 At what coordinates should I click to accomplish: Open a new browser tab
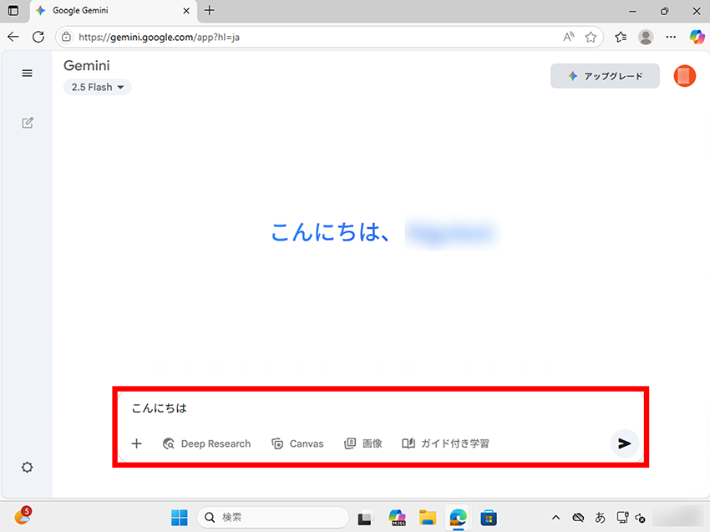[210, 11]
